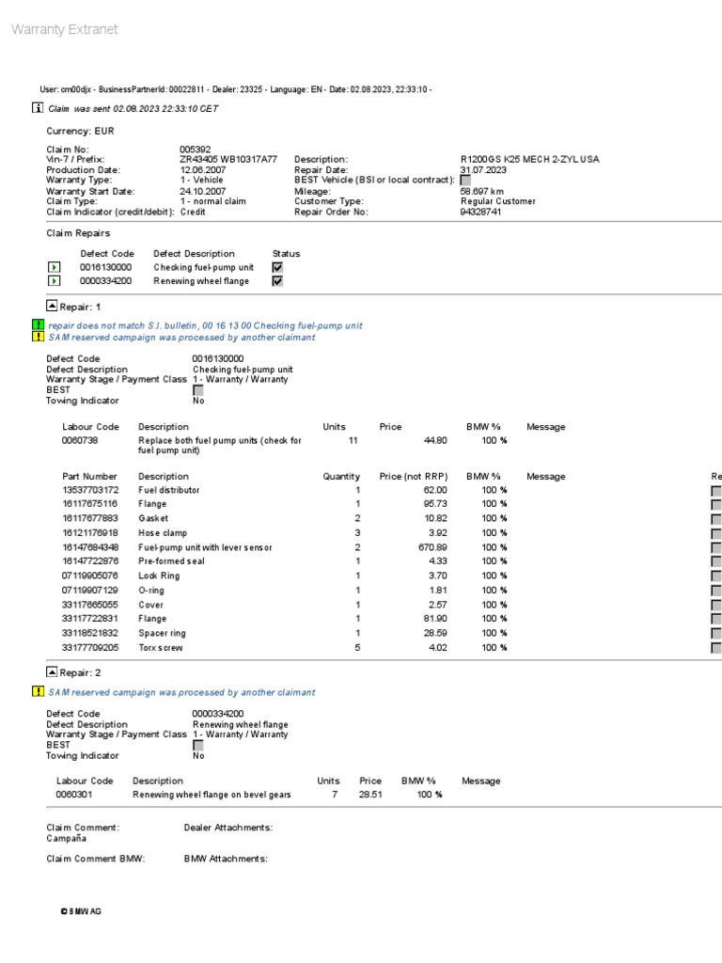Tick checkbox in Torx screw part row
The width and height of the screenshot is (722, 963).
click(x=715, y=648)
